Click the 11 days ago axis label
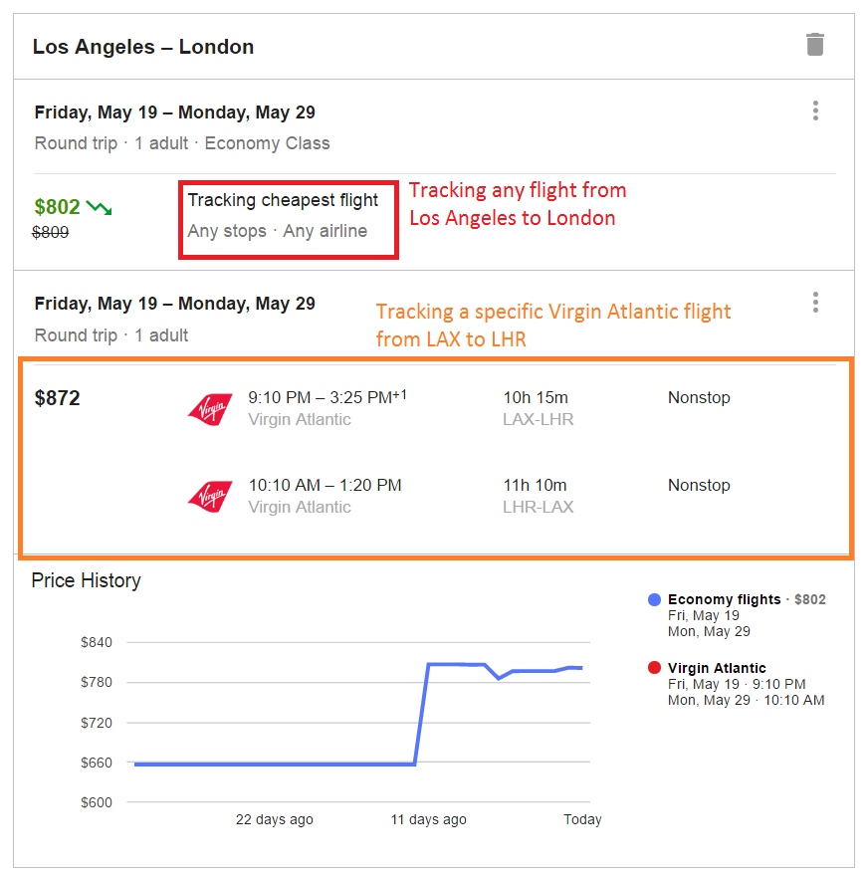The width and height of the screenshot is (867, 879). (x=429, y=819)
